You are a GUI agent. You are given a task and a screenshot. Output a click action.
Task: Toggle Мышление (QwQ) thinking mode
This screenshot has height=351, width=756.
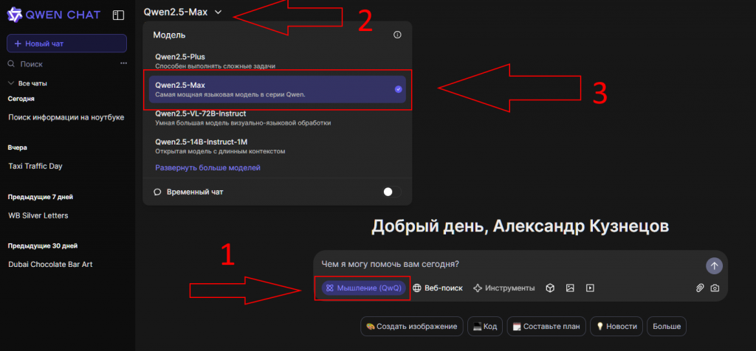(364, 288)
